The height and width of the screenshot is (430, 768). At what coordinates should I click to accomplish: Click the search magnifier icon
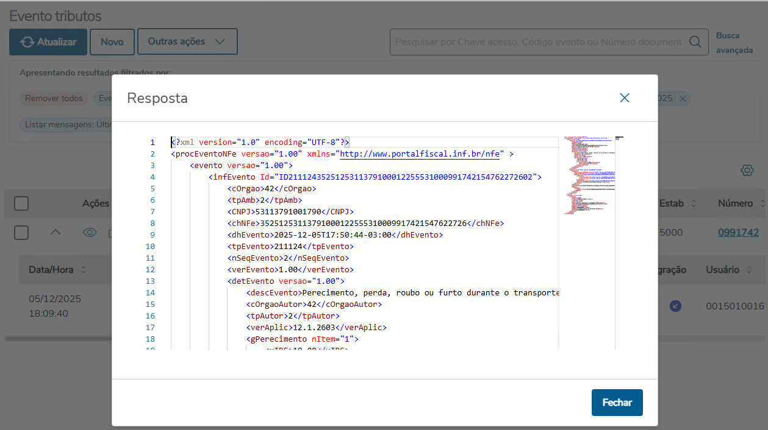click(695, 42)
